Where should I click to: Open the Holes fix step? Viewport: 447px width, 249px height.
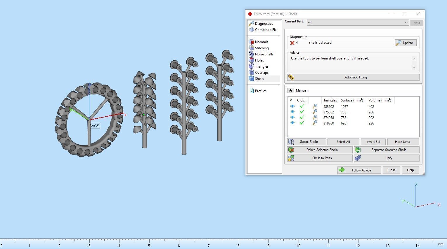tap(259, 60)
